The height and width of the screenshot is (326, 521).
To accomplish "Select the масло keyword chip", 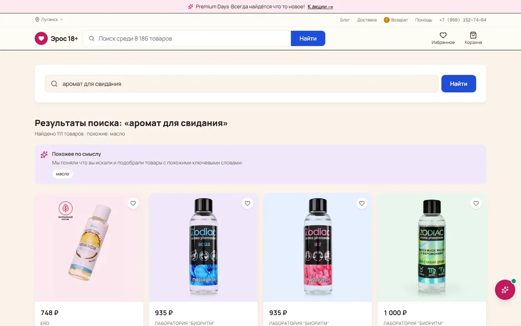I will [63, 174].
